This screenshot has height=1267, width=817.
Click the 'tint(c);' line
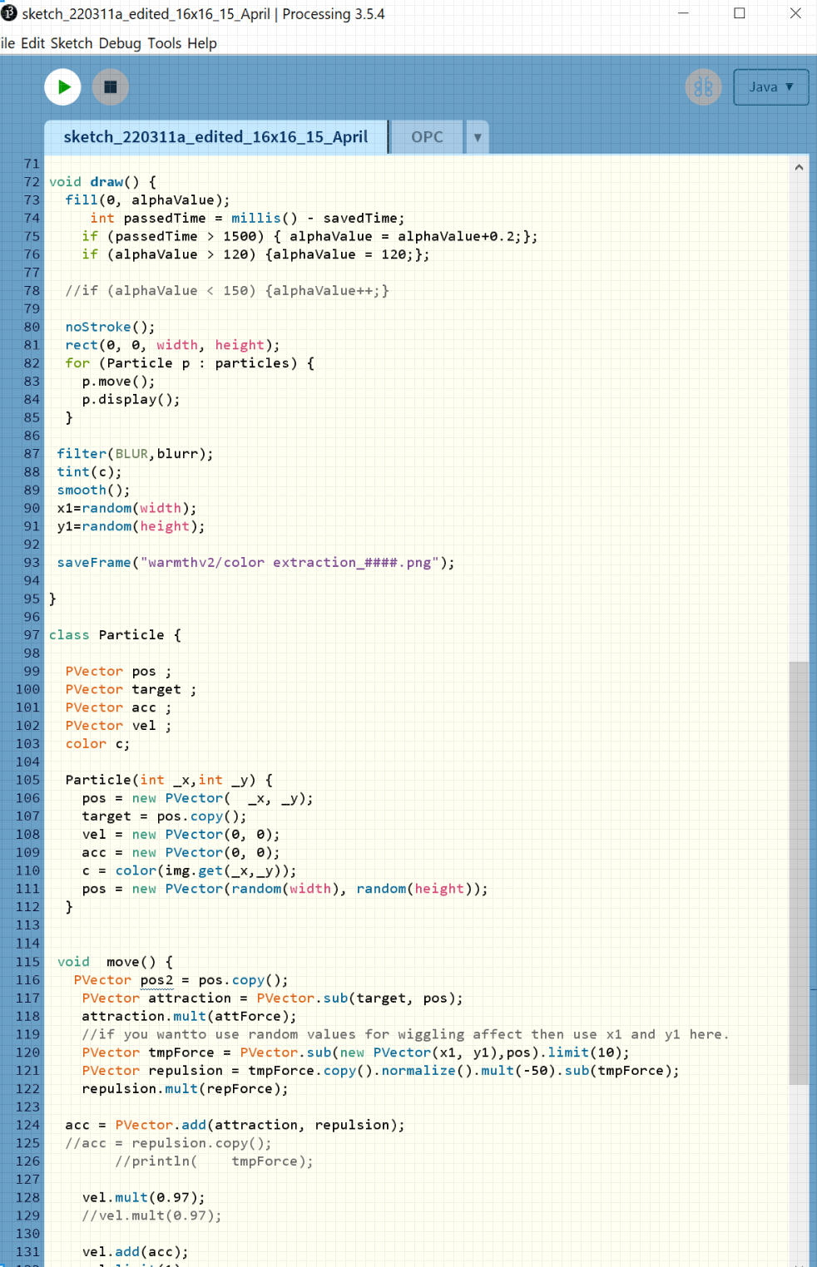point(89,473)
